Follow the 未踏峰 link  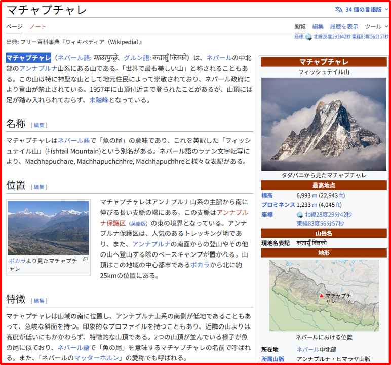point(98,100)
